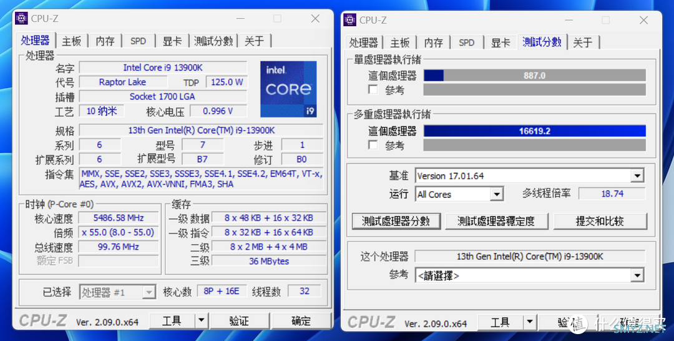Click the 三级 cache value 36 MBytes
Screen dimensions: 674x341
pos(268,261)
